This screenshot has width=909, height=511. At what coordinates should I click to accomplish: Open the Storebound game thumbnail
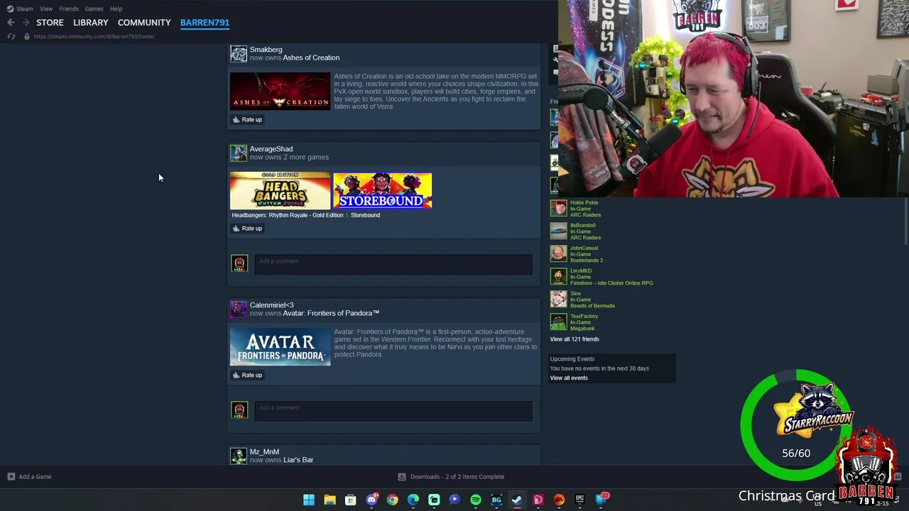tap(382, 191)
